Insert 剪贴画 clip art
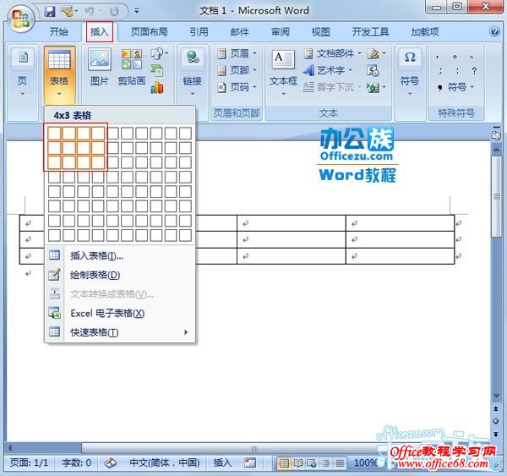The height and width of the screenshot is (476, 507). [x=132, y=68]
